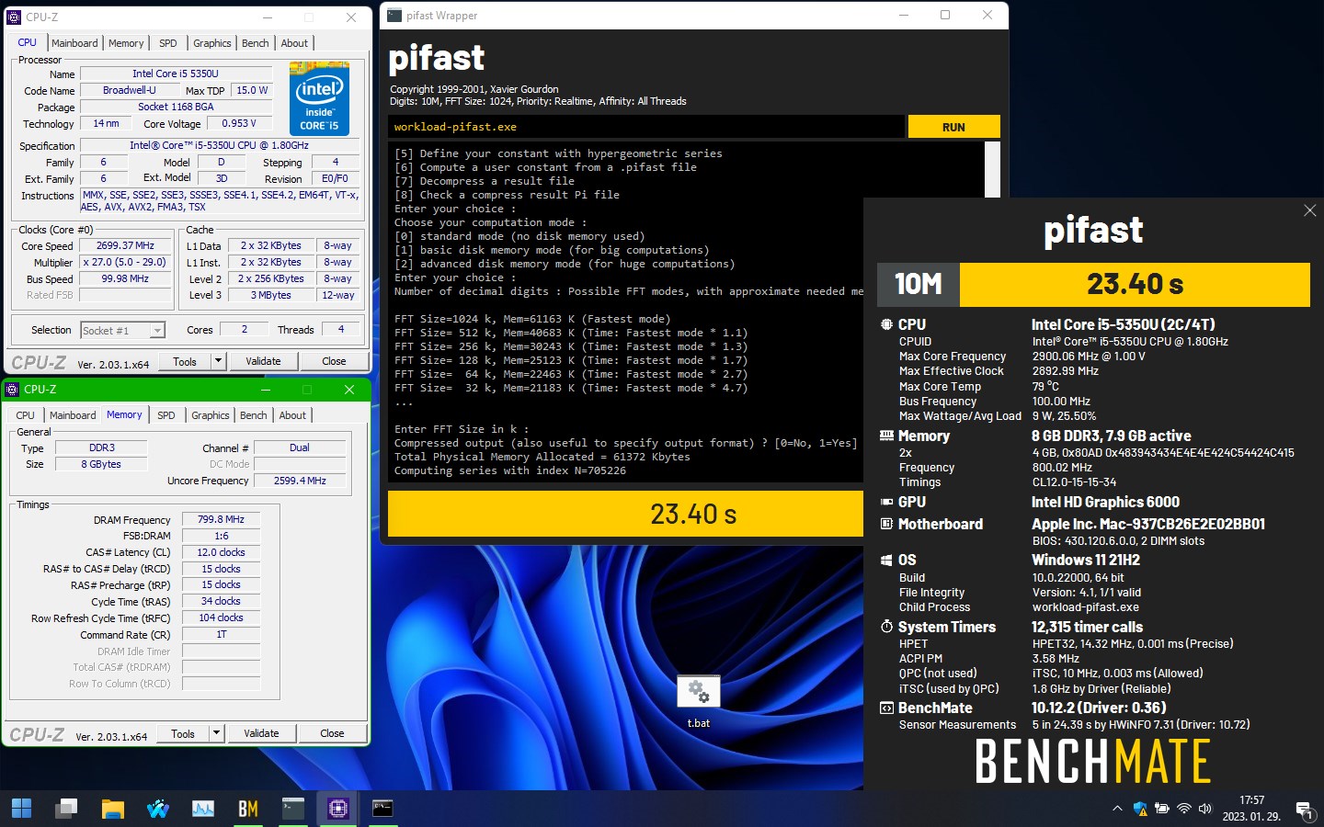Click the Uncore Frequency value 2599.4 MHz
Viewport: 1324px width, 827px height.
[300, 481]
